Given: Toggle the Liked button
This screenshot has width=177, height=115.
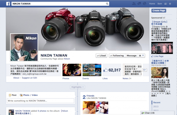Looking at the screenshot, I should 101,56.
